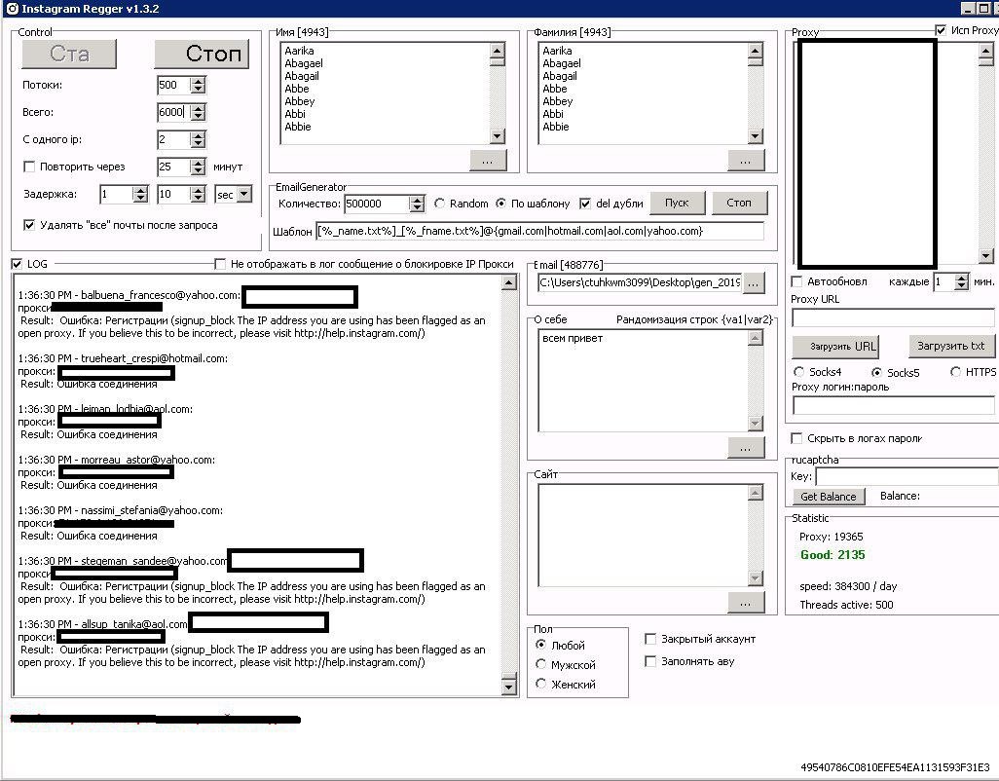Click the Стоп button in Control
This screenshot has width=999, height=781.
point(202,54)
